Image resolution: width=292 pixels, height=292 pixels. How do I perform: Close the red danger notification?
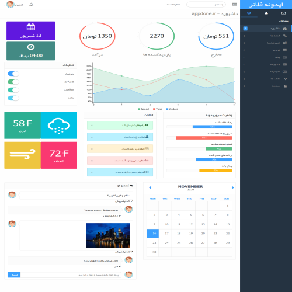92,161
